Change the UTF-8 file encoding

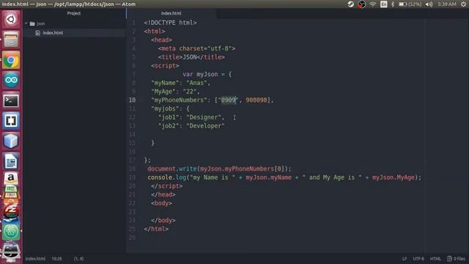(x=418, y=259)
